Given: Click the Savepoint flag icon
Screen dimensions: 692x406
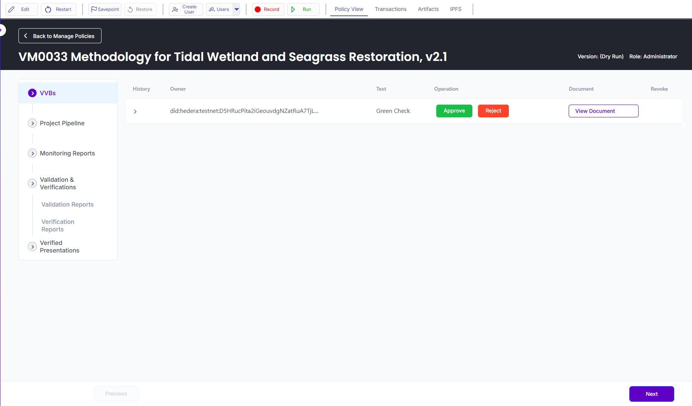Looking at the screenshot, I should (94, 9).
